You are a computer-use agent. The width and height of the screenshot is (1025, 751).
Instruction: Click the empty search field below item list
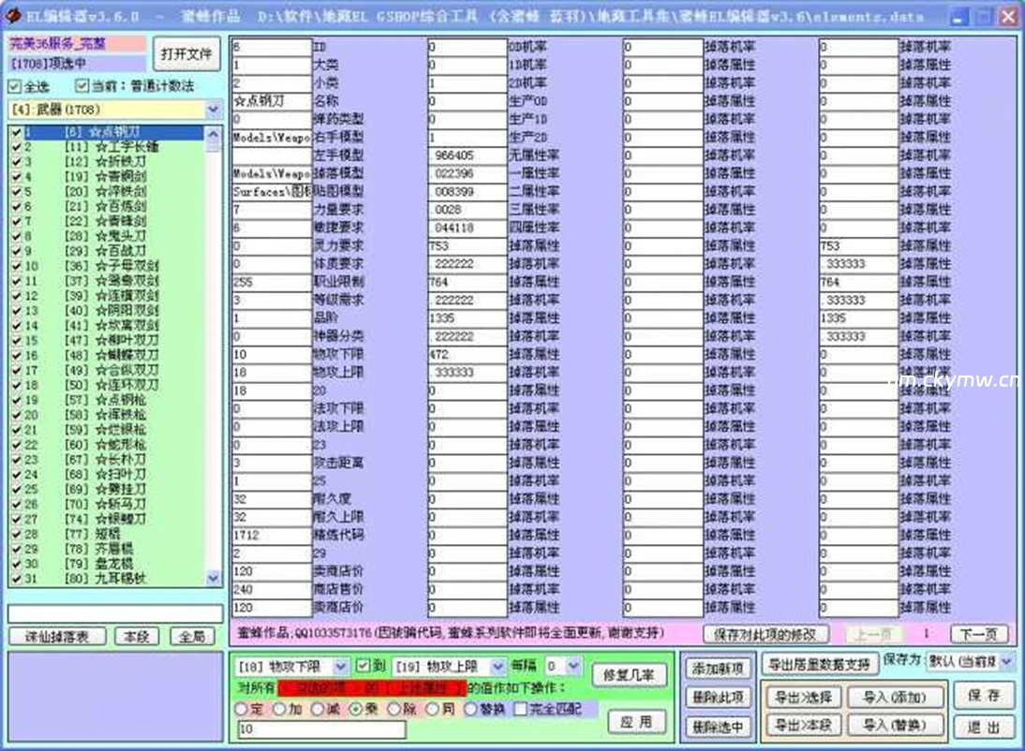click(x=115, y=613)
